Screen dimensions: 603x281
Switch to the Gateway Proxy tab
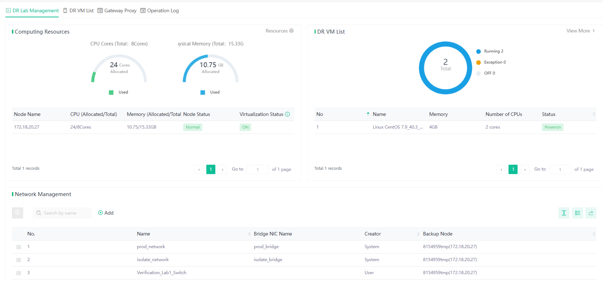117,10
